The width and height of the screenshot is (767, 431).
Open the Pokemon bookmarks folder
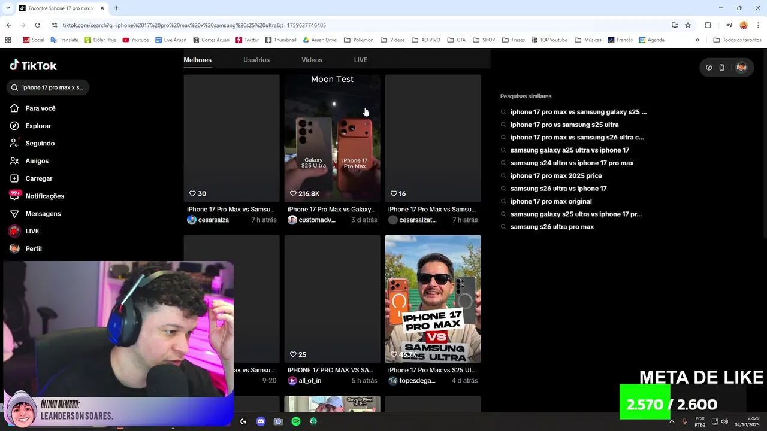358,40
